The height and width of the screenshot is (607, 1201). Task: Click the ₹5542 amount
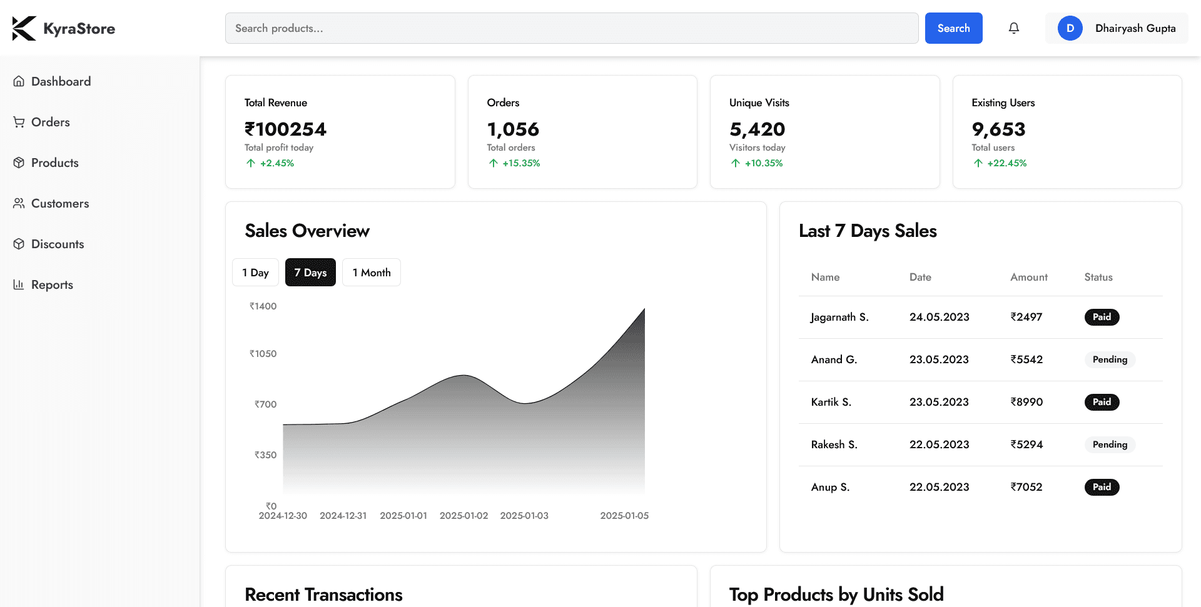tap(1026, 359)
